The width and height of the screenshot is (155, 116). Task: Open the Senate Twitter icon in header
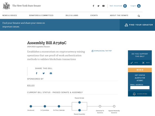[x=98, y=6]
